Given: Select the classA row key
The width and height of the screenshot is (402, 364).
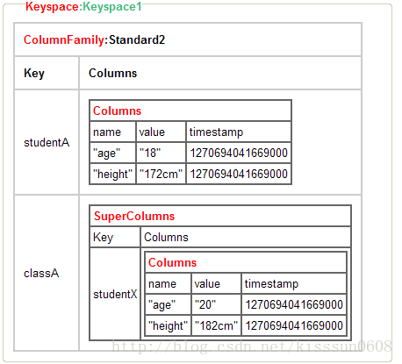Looking at the screenshot, I should click(x=41, y=274).
